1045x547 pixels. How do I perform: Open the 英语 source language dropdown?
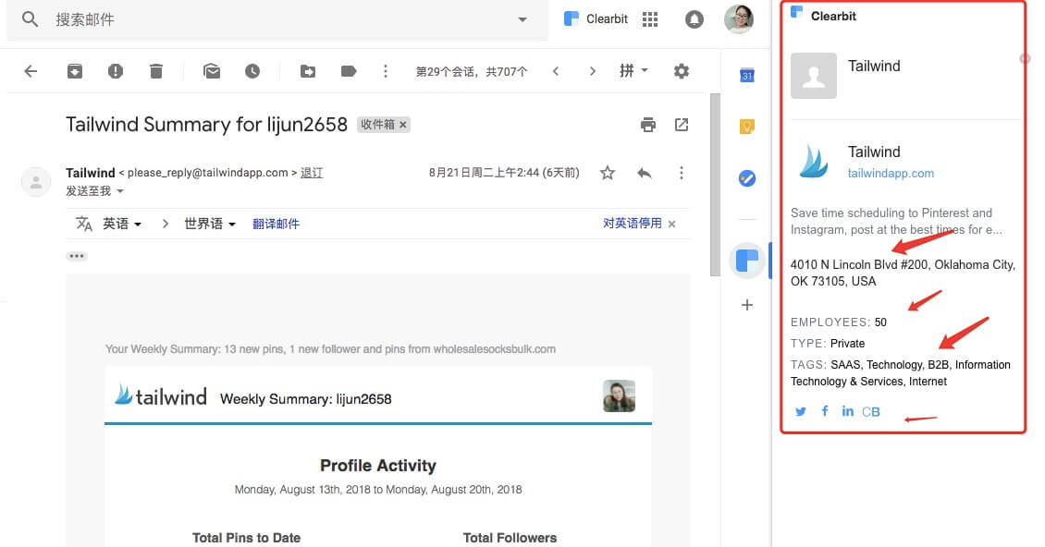122,224
